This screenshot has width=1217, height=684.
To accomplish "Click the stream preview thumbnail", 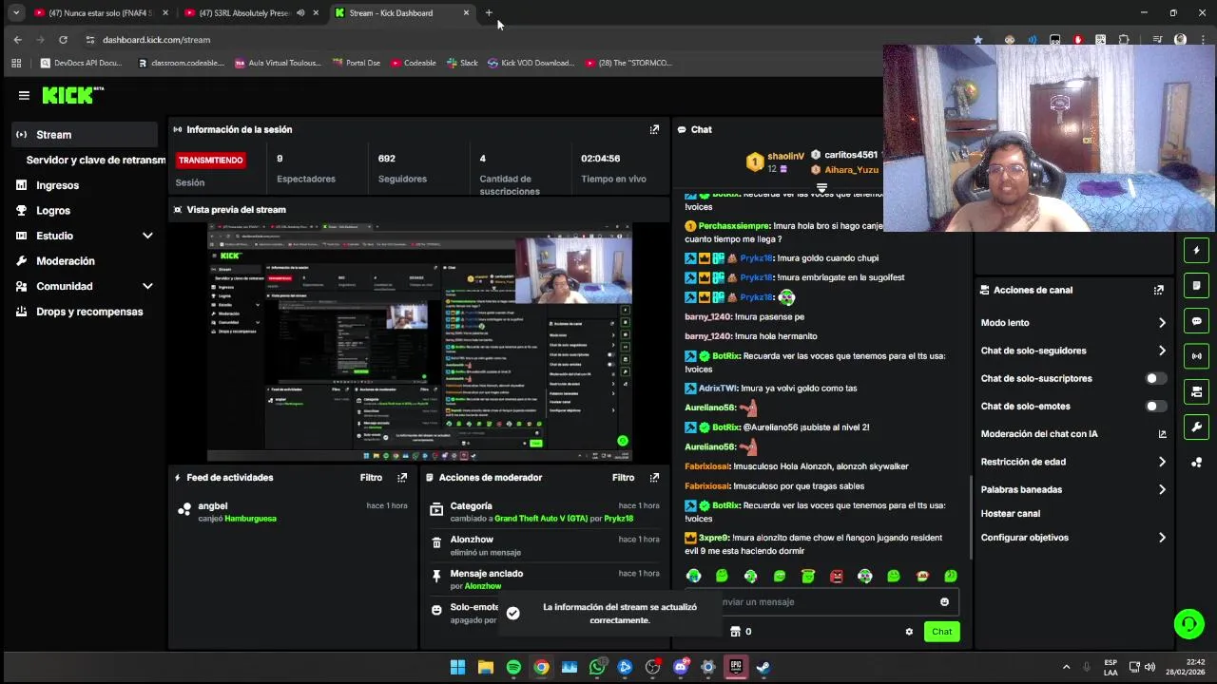I will click(419, 342).
